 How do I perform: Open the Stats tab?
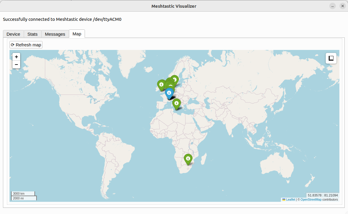[32, 34]
